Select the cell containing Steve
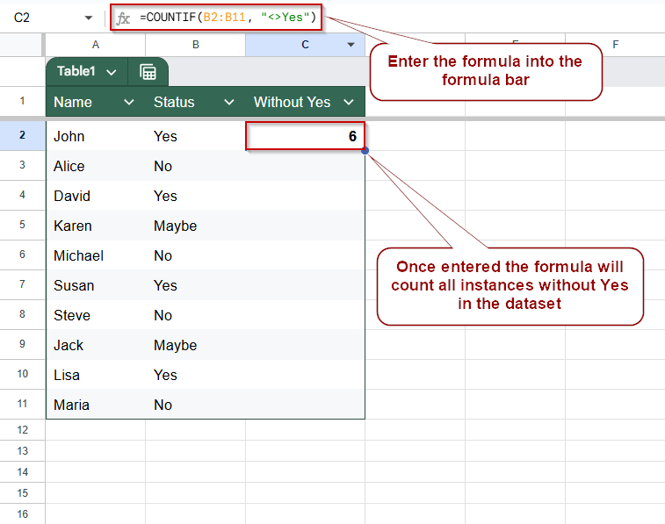 tap(96, 315)
